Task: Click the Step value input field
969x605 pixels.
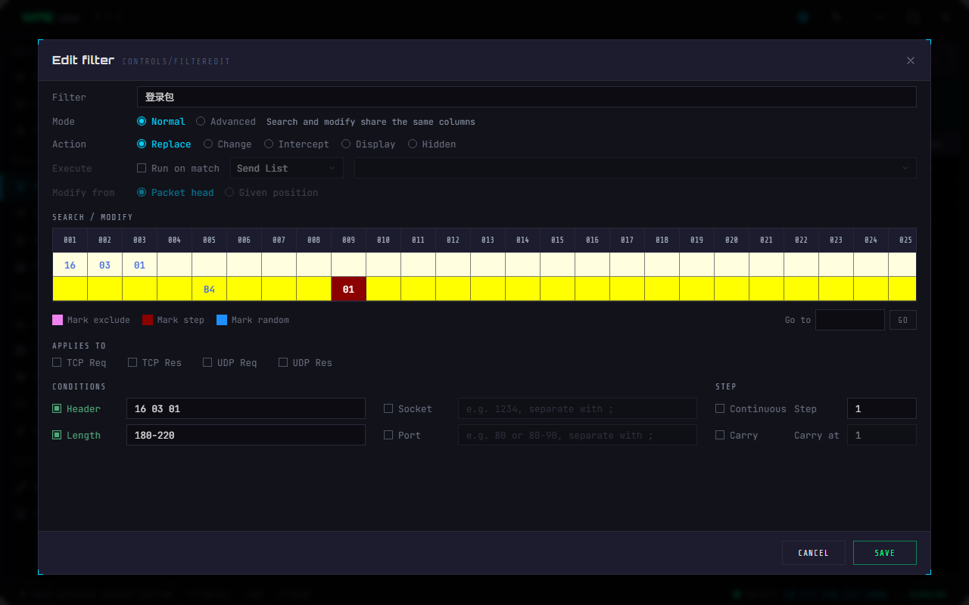Action: [882, 408]
